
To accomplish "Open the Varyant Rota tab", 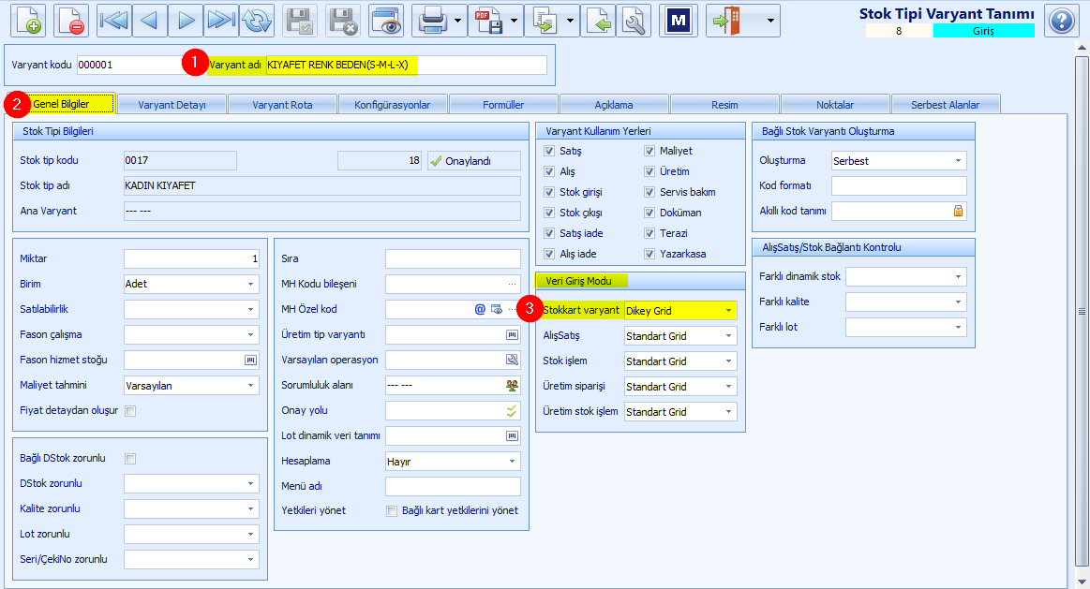I will coord(282,105).
